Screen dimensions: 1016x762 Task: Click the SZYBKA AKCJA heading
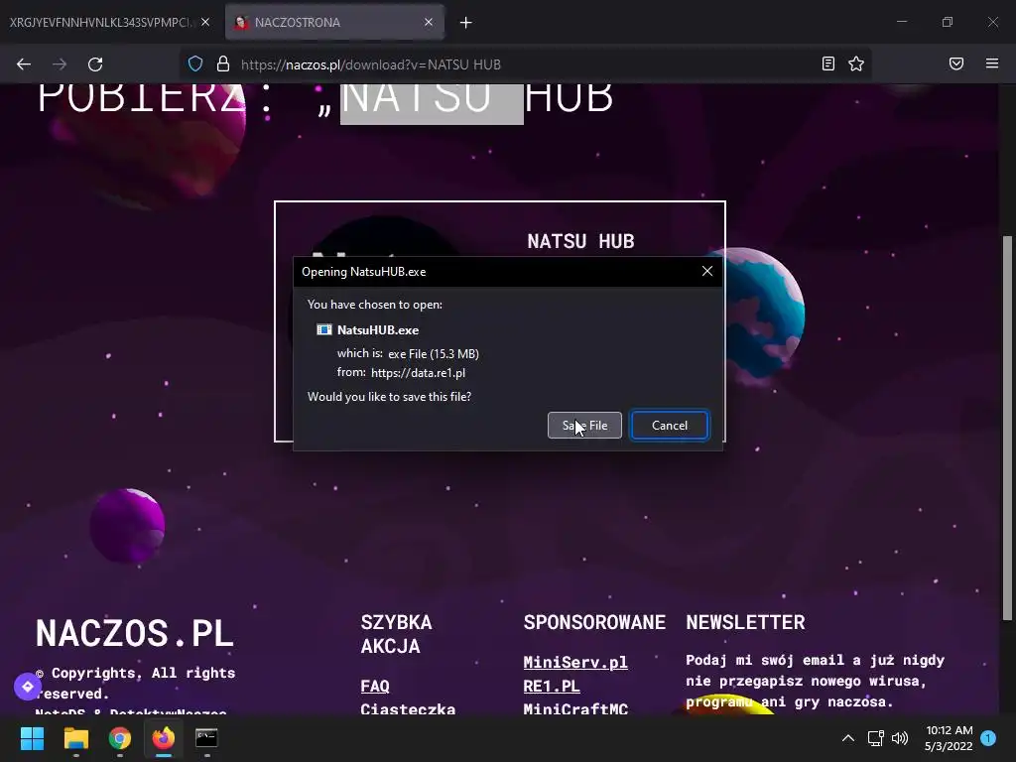(396, 634)
